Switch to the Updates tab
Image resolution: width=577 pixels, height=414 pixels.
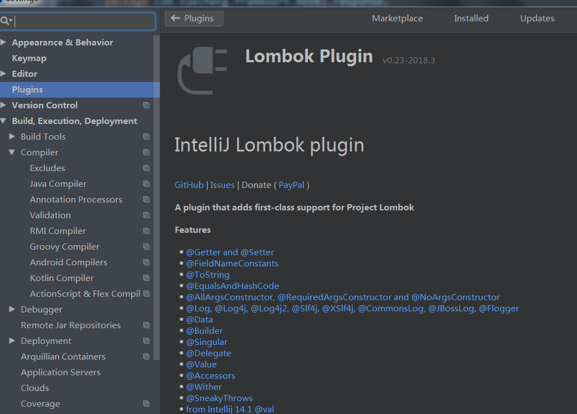(x=537, y=19)
